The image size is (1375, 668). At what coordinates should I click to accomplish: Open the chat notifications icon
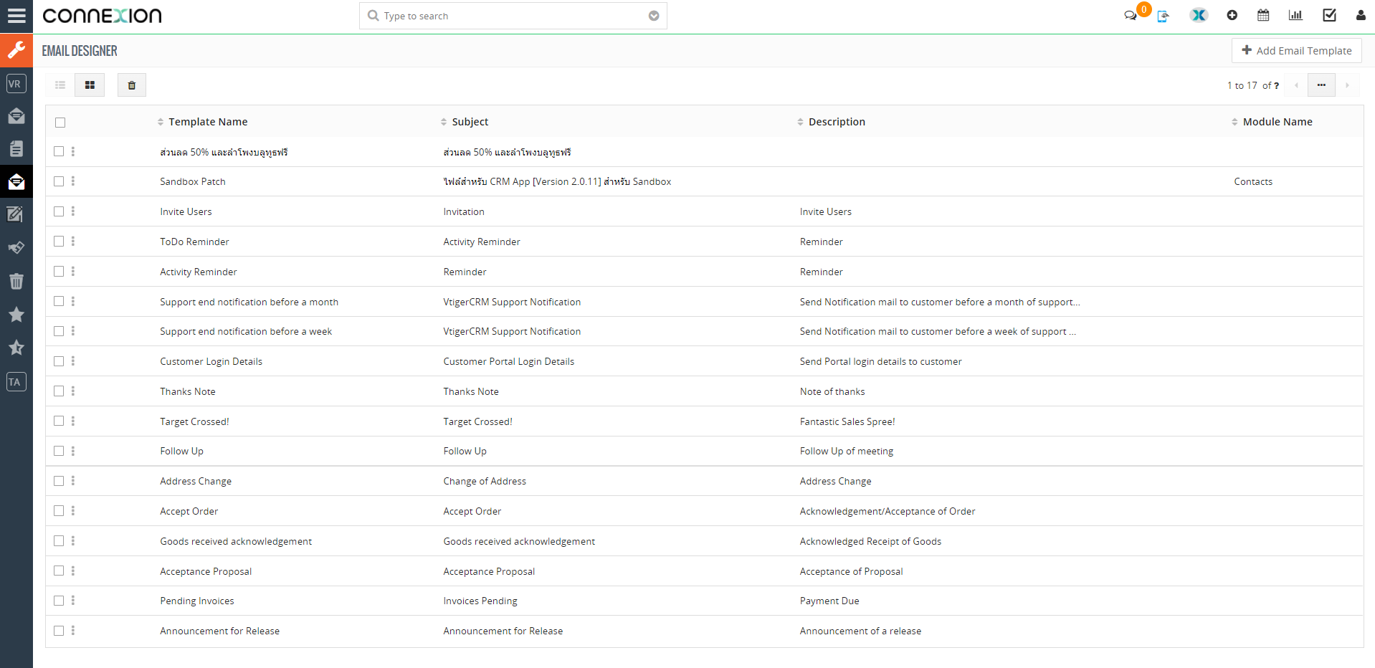point(1131,16)
